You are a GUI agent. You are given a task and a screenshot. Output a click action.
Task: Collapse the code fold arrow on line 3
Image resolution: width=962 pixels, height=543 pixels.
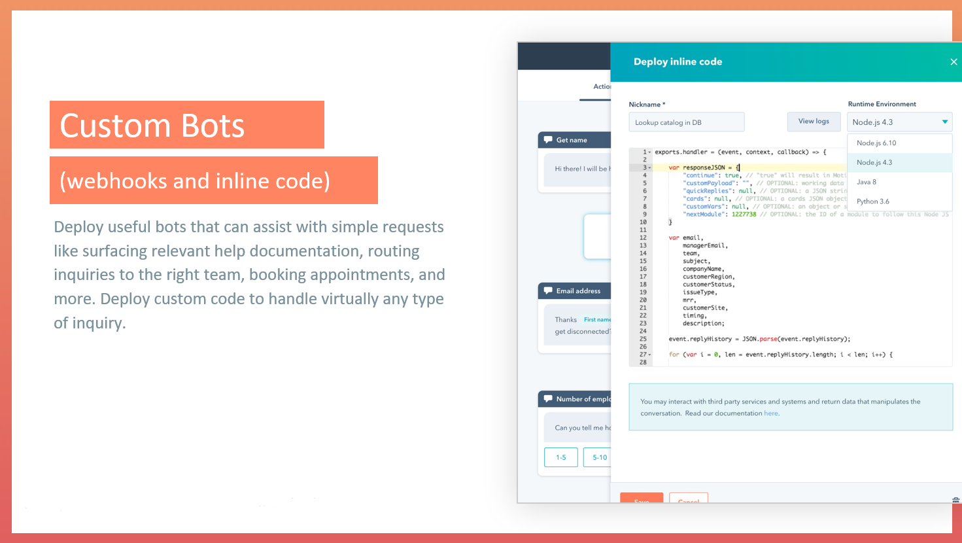[649, 168]
